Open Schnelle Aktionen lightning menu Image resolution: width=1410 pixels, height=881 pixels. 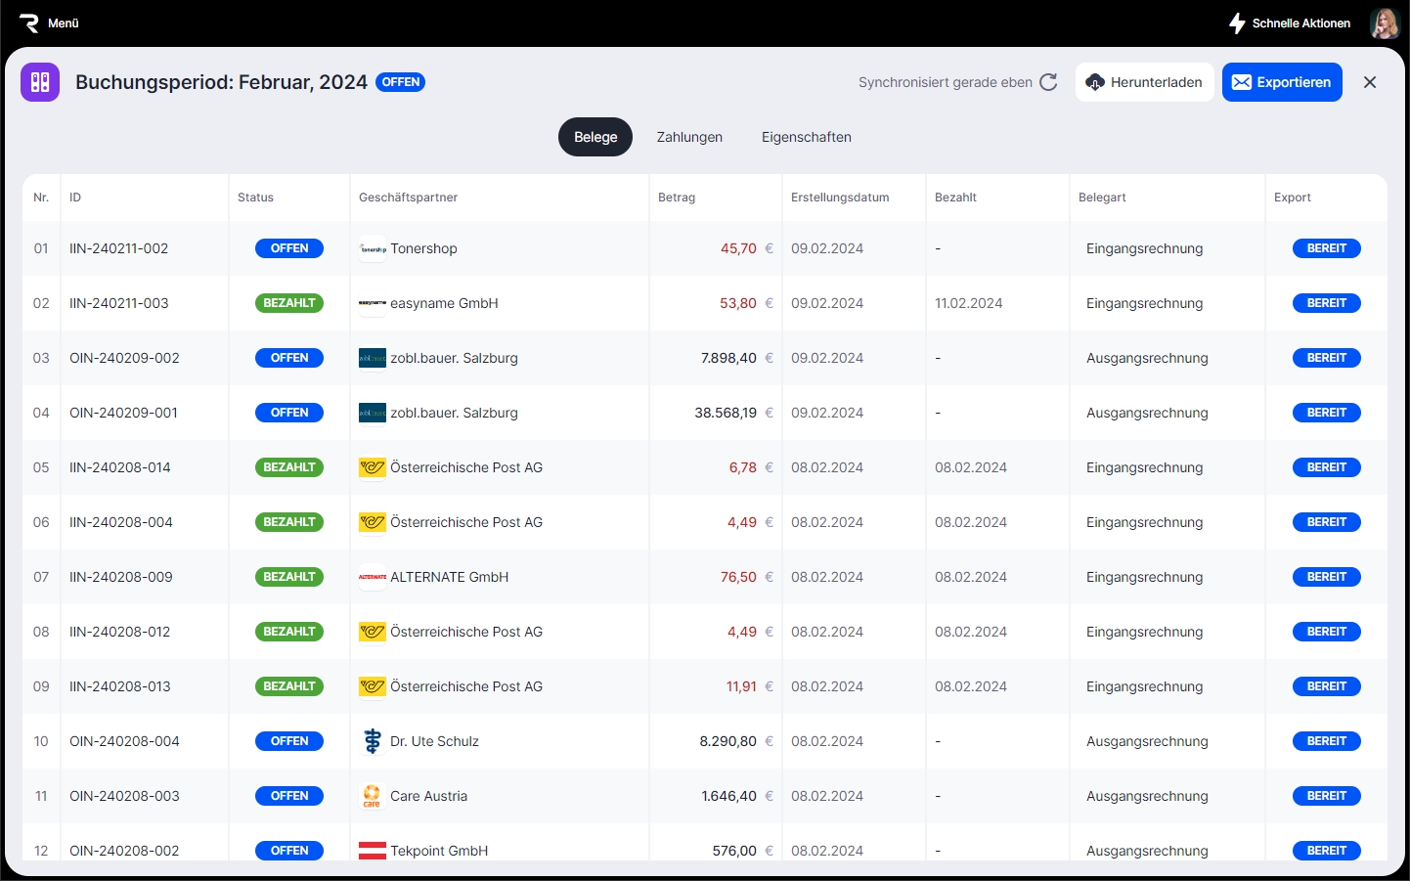(1237, 23)
